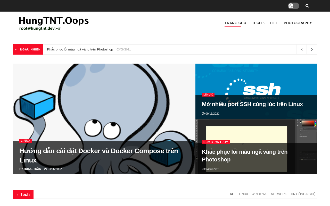The image size is (330, 206).
Task: View author Hưng Trần's profile
Action: click(32, 169)
